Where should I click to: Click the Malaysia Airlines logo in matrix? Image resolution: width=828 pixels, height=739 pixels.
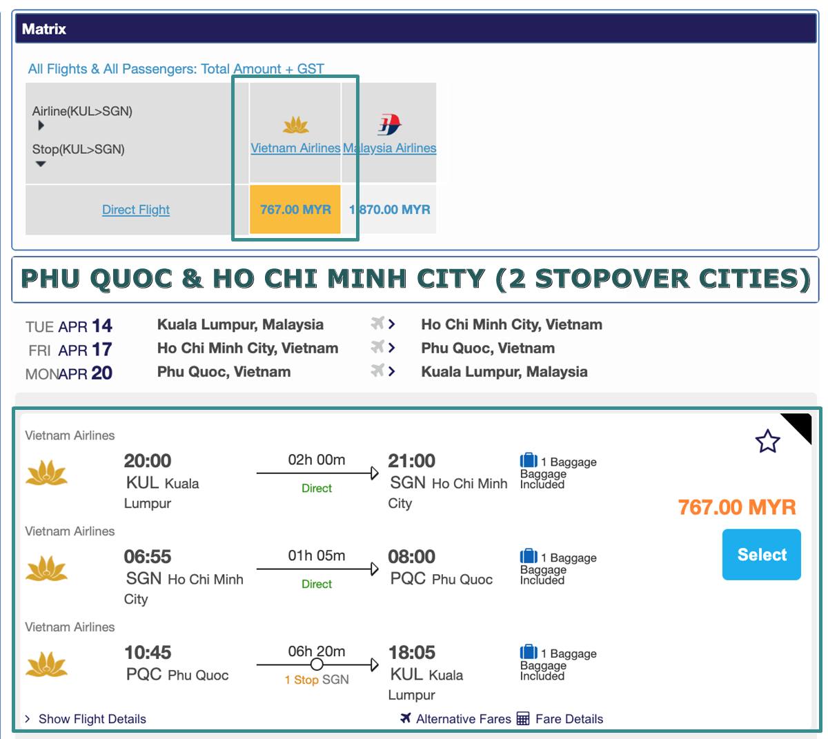point(390,125)
